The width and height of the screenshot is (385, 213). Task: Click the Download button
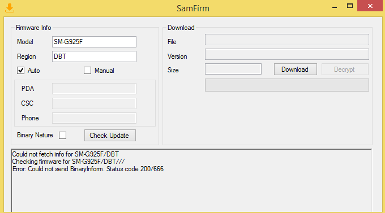point(296,69)
